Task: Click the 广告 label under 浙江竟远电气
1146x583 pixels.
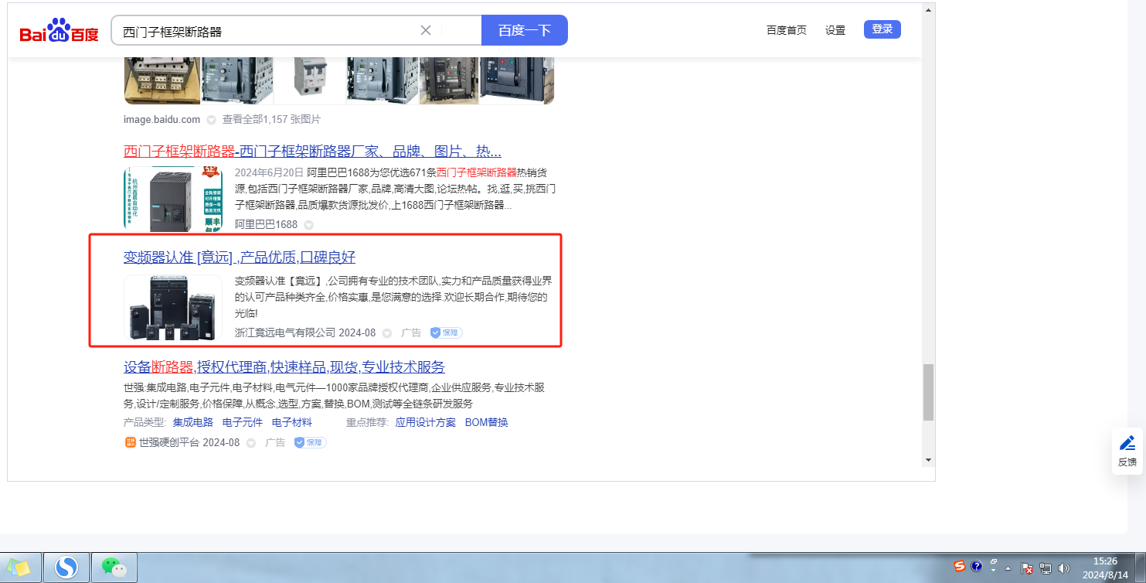Action: tap(411, 332)
